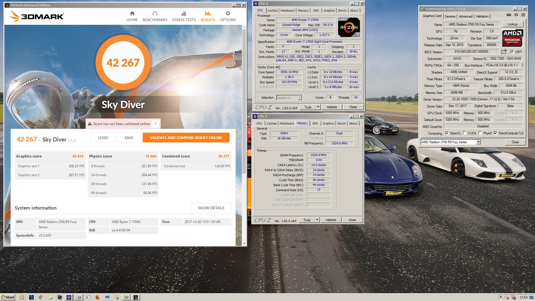This screenshot has height=301, width=535.
Task: Open Tools dropdown arrow in upper CPU-Z
Action: pyautogui.click(x=318, y=107)
